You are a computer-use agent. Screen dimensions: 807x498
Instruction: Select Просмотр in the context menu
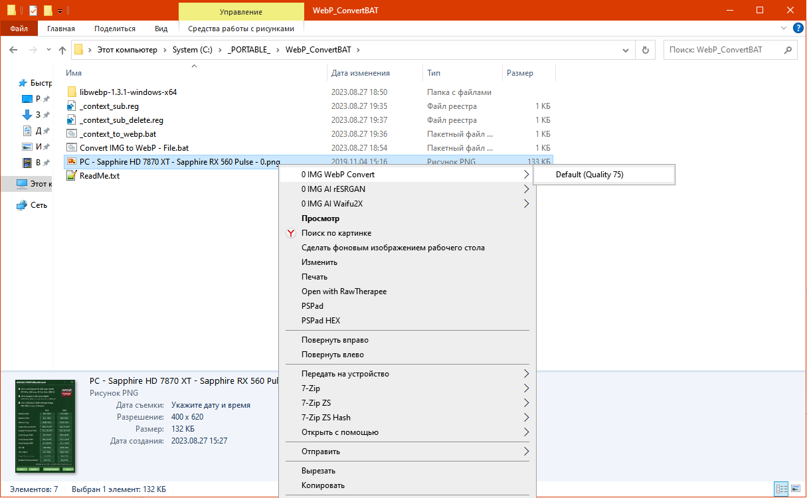click(407, 218)
